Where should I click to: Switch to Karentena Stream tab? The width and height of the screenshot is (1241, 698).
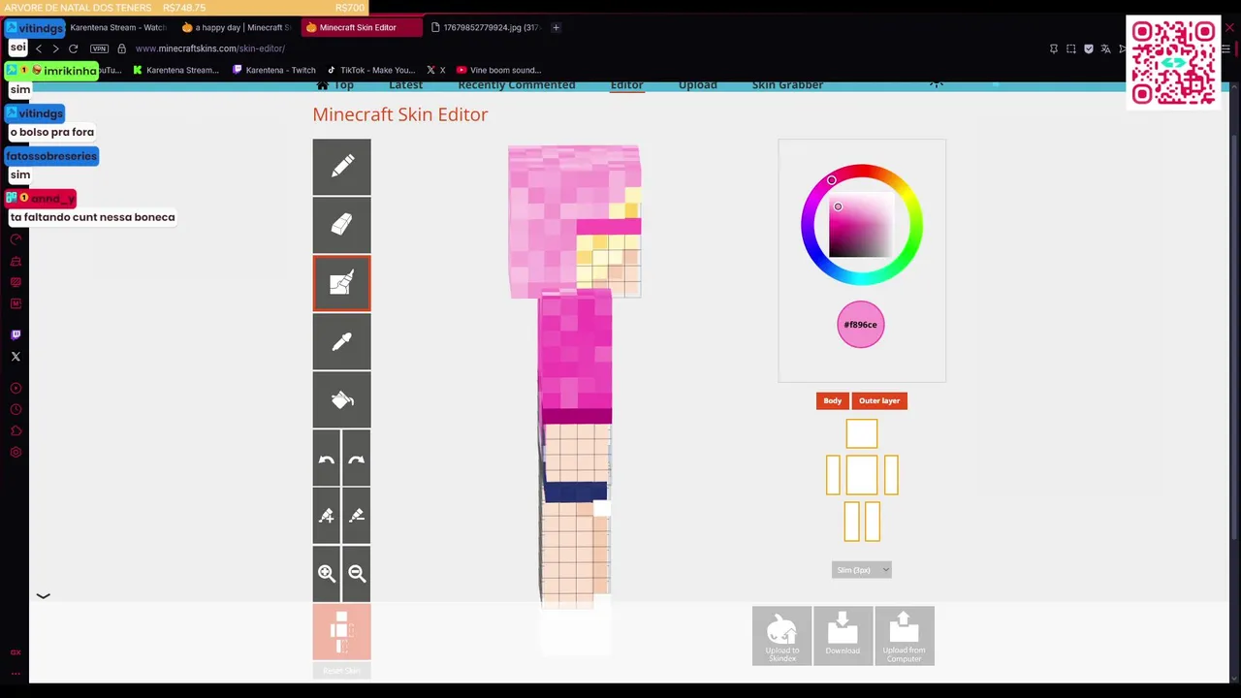point(117,27)
